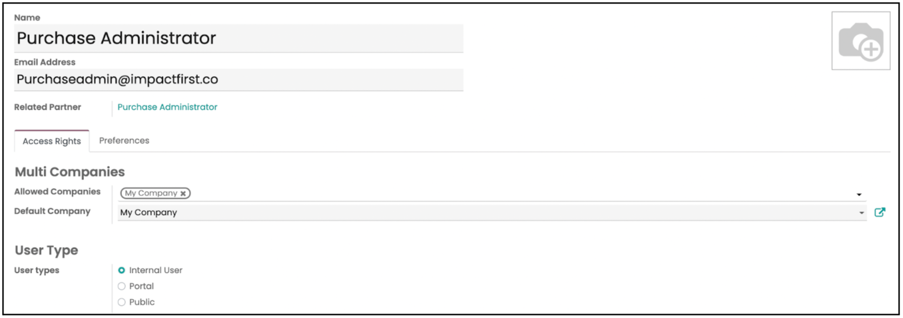Expand the Allowed Companies dropdown arrow
903x318 pixels.
click(x=859, y=195)
